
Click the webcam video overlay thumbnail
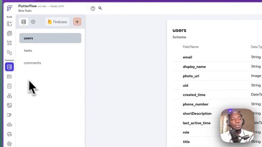[x=237, y=126]
